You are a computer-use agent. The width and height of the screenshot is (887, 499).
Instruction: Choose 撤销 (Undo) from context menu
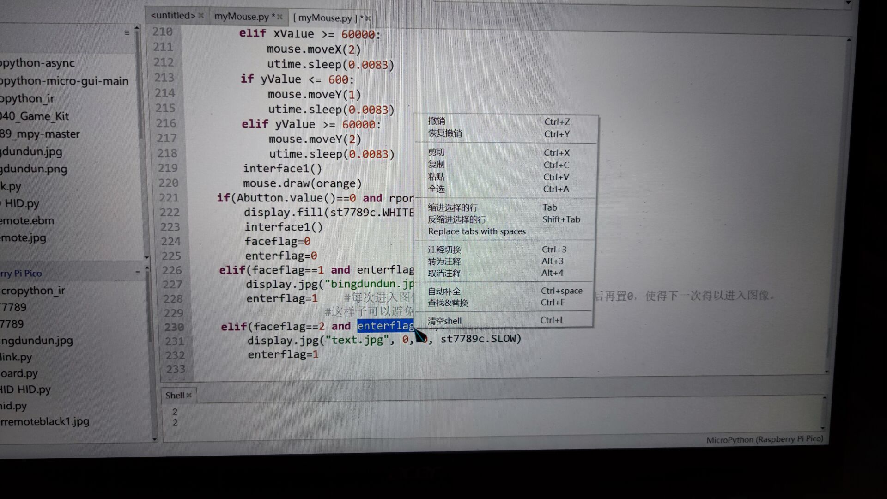[x=506, y=121]
